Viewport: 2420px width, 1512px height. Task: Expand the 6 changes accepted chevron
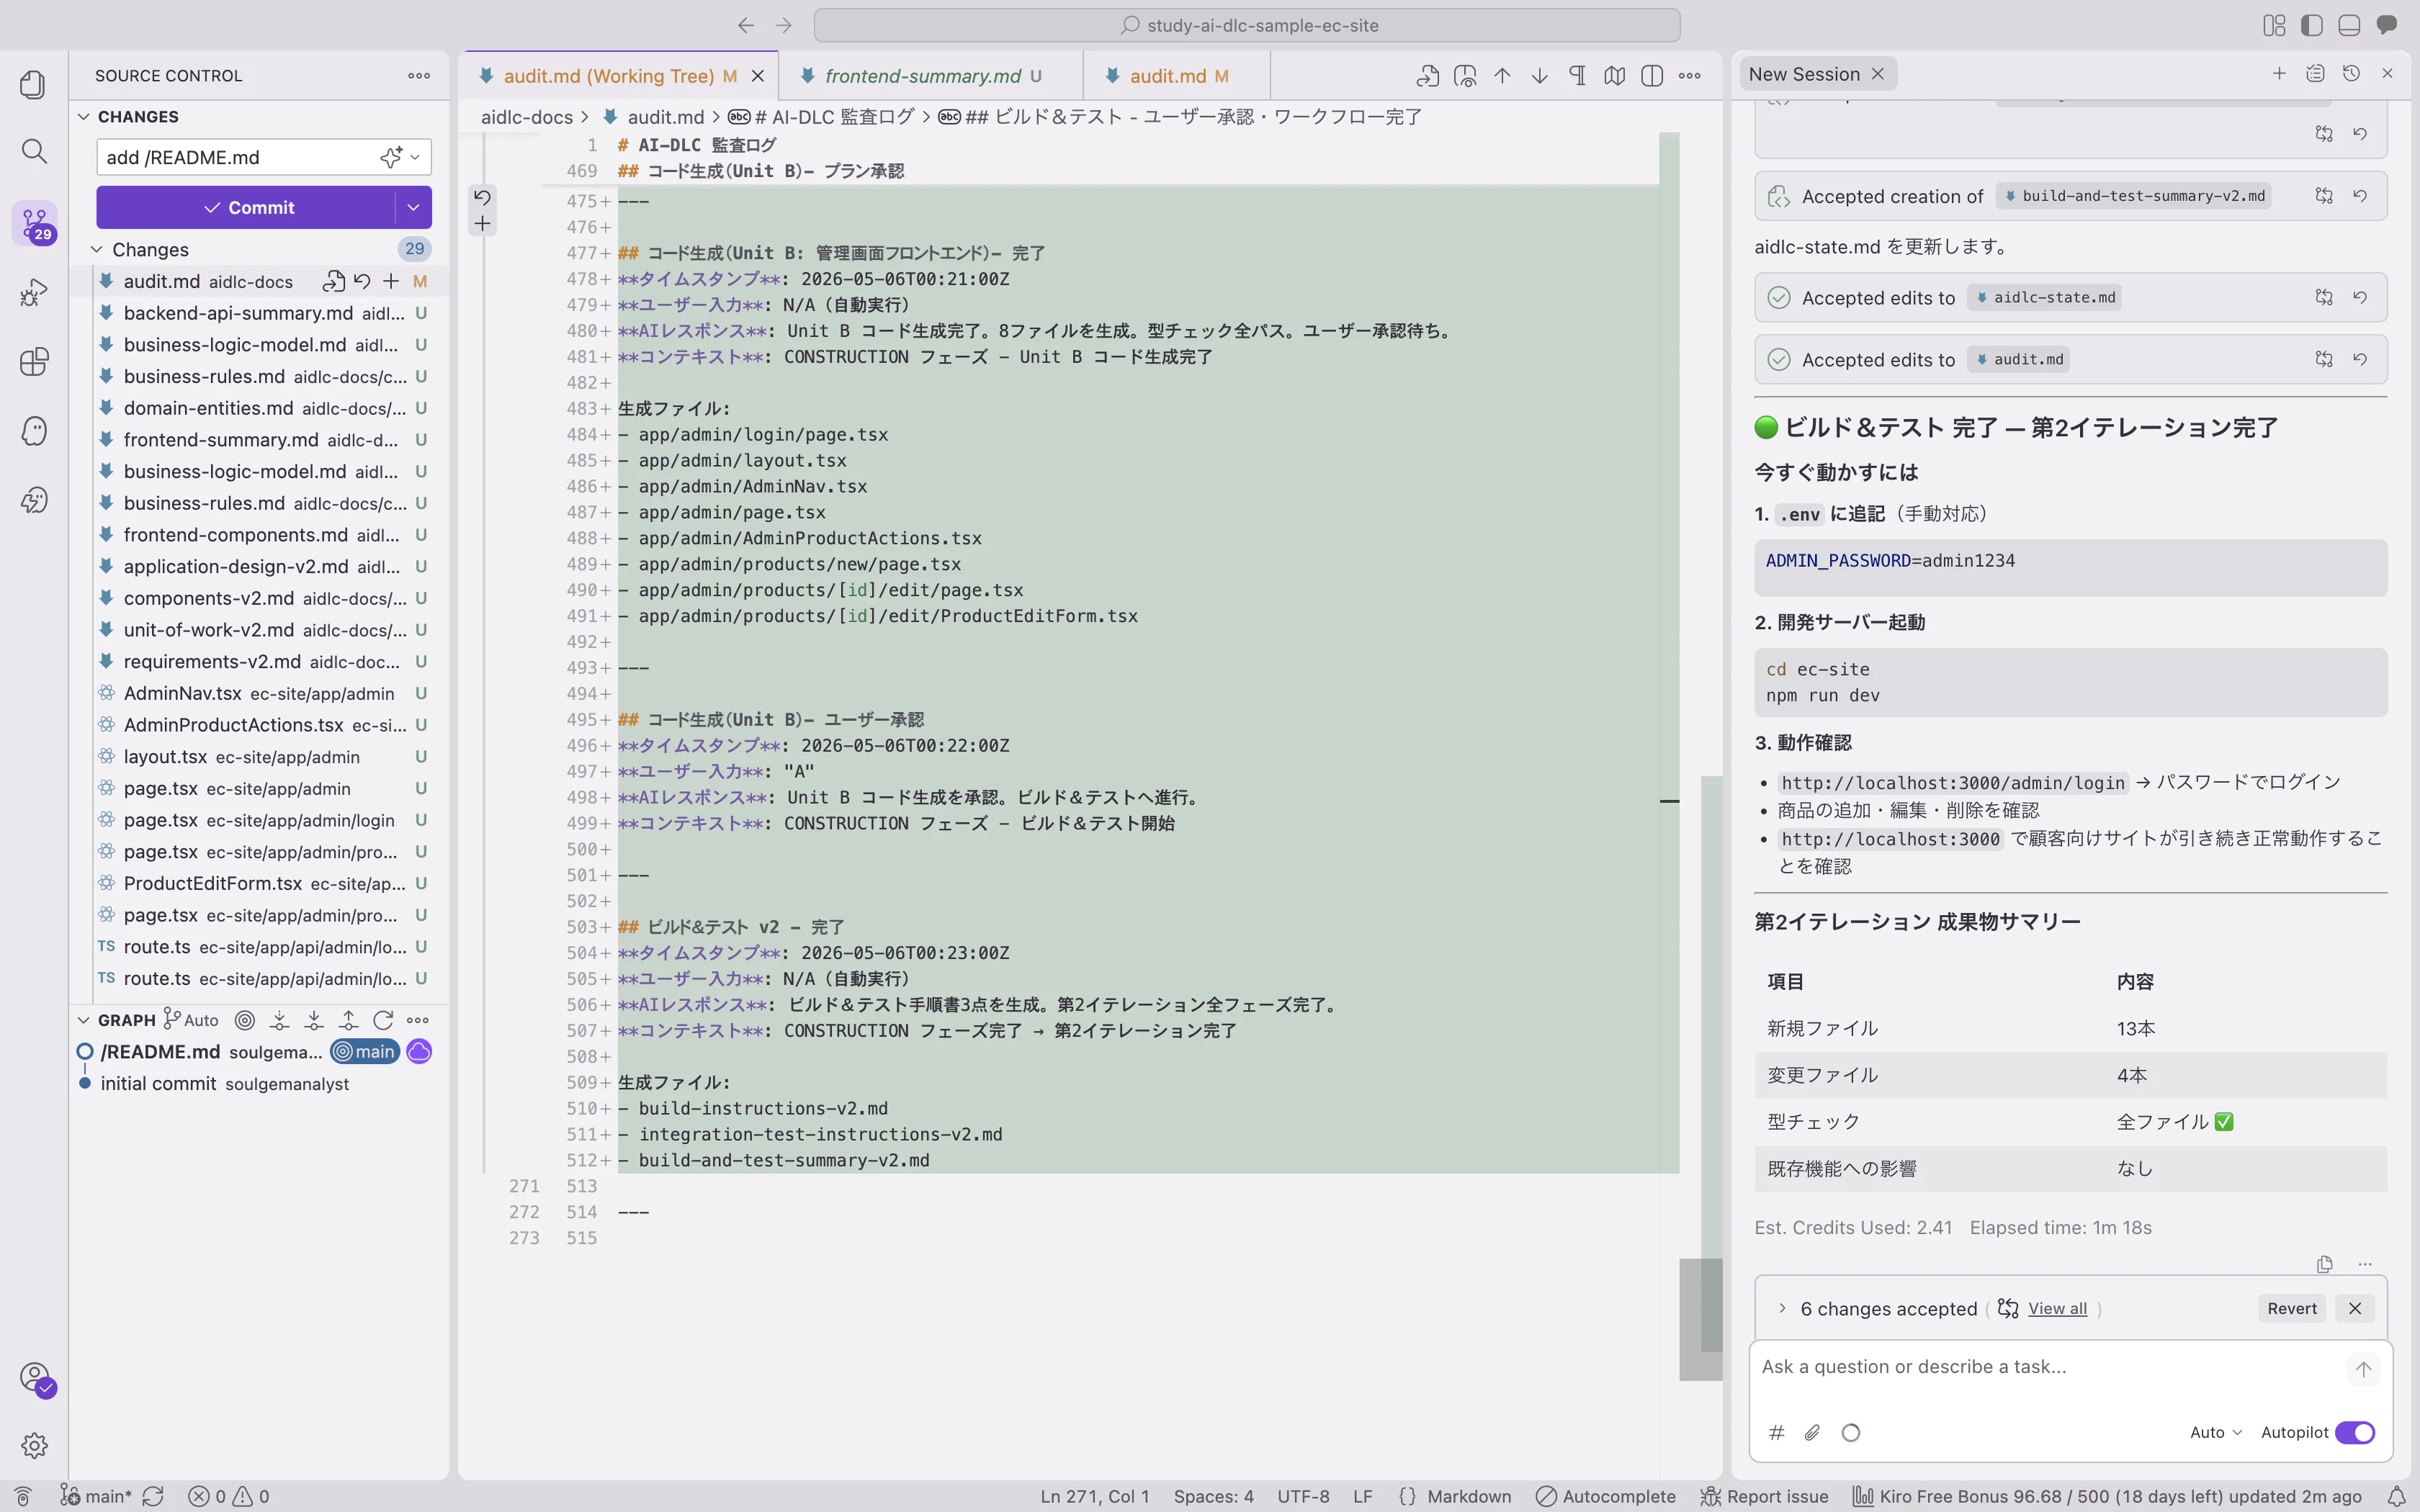click(1782, 1308)
